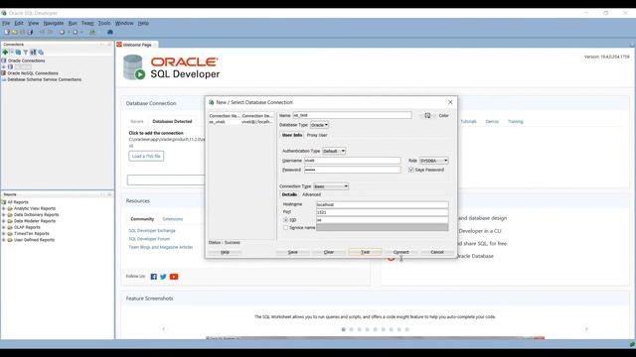Switch to the Proxy User tab

coord(317,135)
